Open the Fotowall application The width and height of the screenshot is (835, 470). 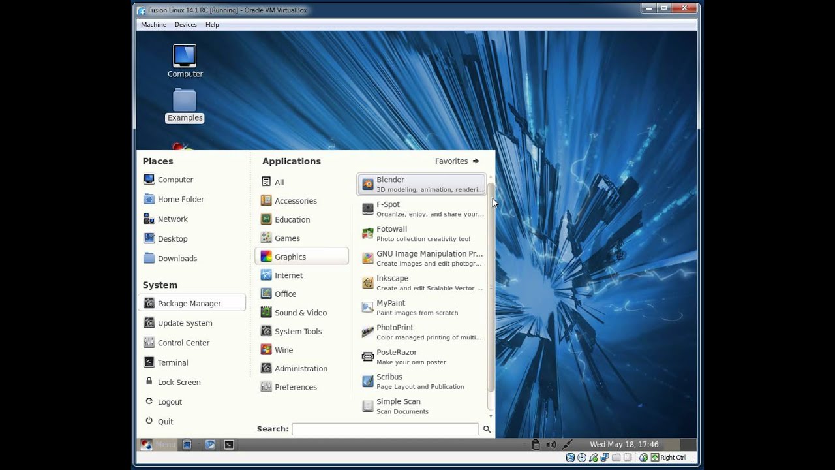click(421, 234)
